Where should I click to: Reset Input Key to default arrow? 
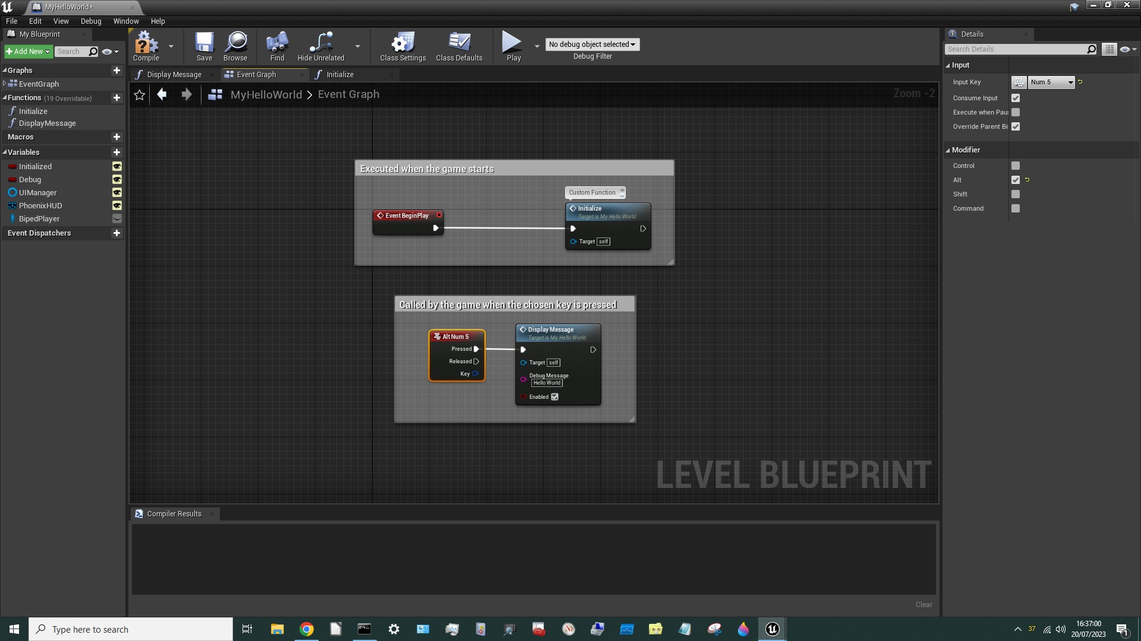tap(1080, 82)
